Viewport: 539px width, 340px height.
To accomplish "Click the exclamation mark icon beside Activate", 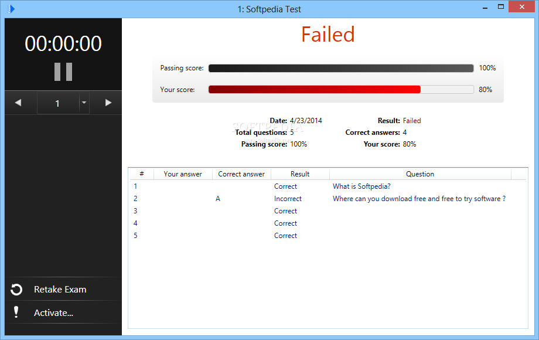I will [x=16, y=312].
